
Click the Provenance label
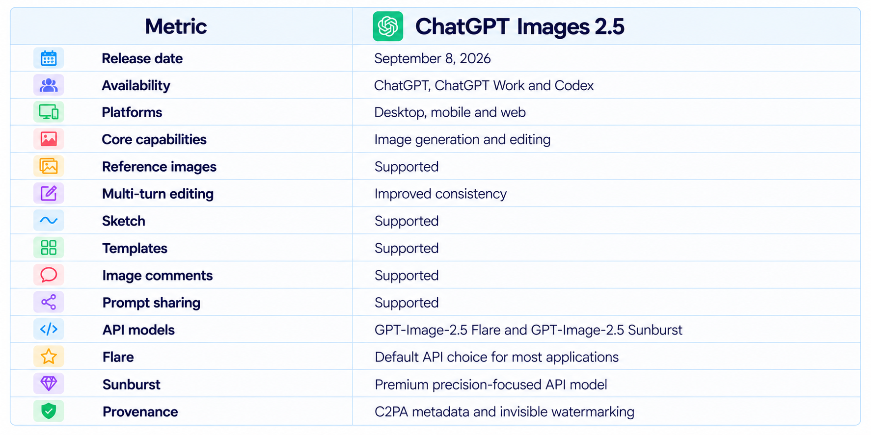pos(140,412)
